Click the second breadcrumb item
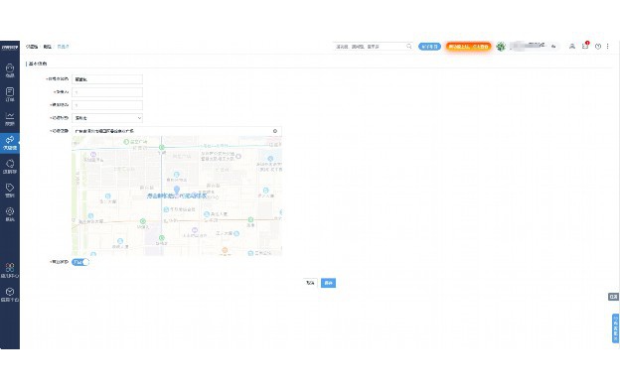Image resolution: width=620 pixels, height=390 pixels. (x=47, y=47)
